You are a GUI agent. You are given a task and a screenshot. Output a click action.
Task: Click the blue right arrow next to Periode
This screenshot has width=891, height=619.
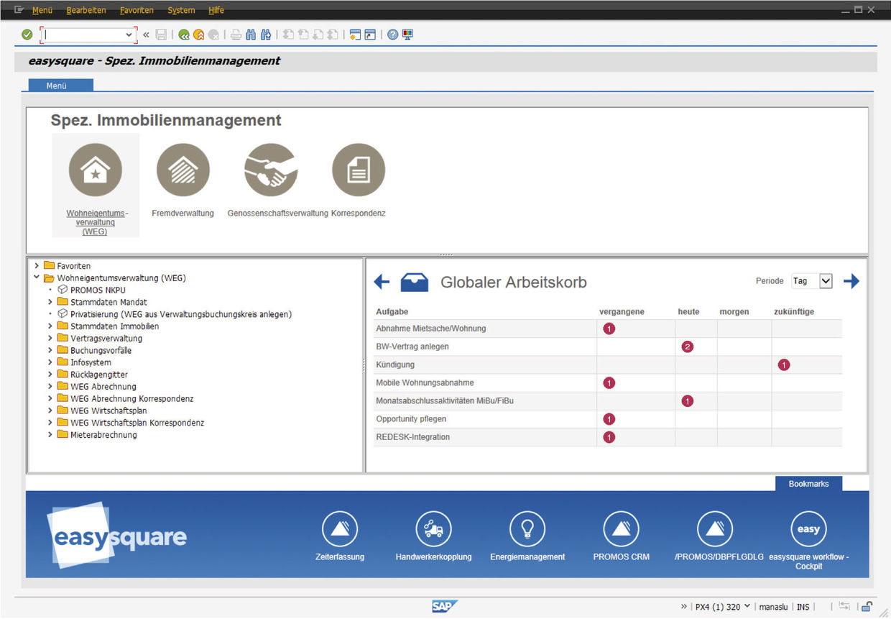coord(851,281)
